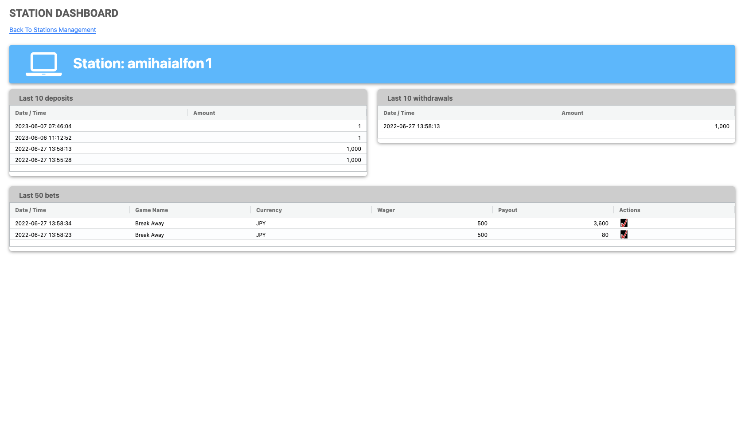Sort withdrawals by Date / Time header
Image resolution: width=745 pixels, height=444 pixels.
(398, 113)
